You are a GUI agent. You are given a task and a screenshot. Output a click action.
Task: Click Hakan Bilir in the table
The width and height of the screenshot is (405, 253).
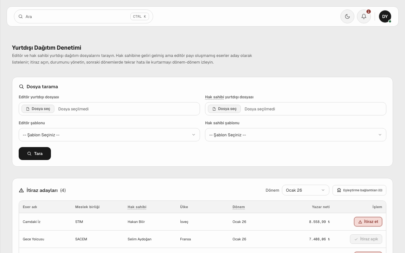[x=136, y=222]
